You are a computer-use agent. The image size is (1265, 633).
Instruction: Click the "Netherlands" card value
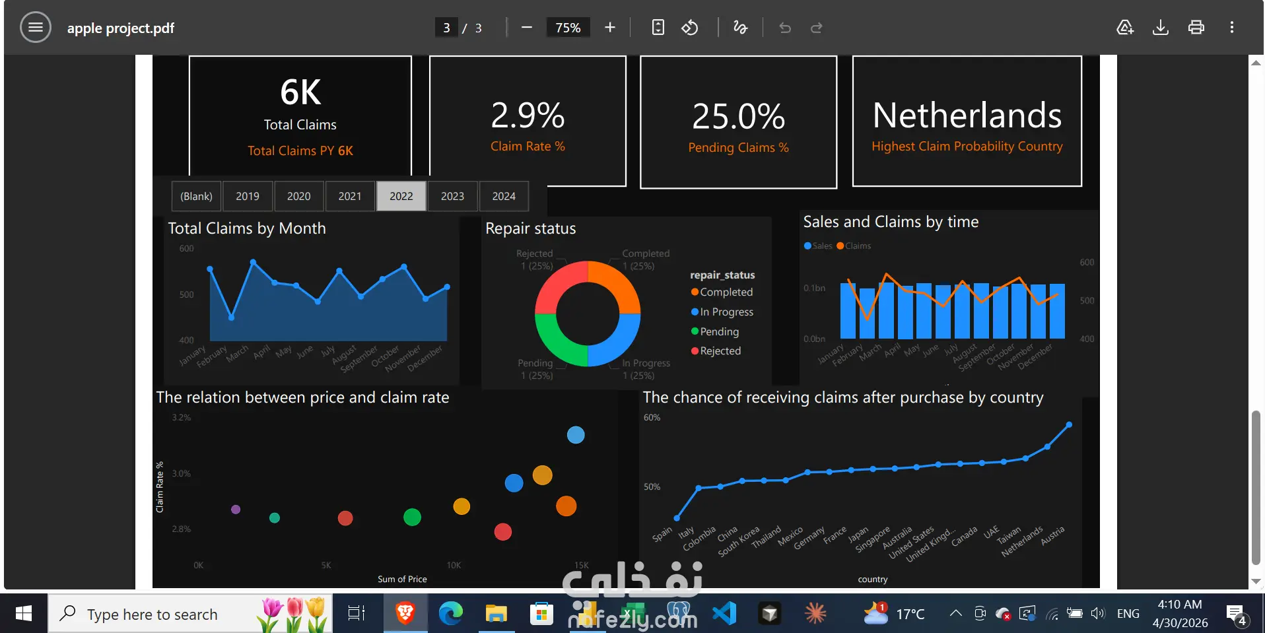(x=967, y=115)
